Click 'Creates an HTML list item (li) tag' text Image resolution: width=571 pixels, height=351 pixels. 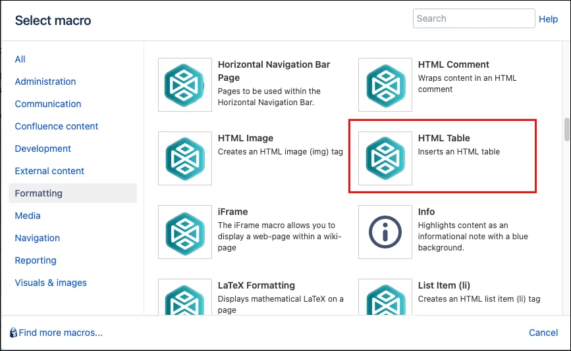pyautogui.click(x=479, y=299)
